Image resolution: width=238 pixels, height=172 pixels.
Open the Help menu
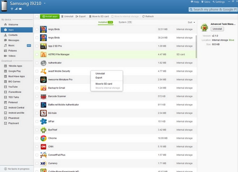[x=195, y=2]
